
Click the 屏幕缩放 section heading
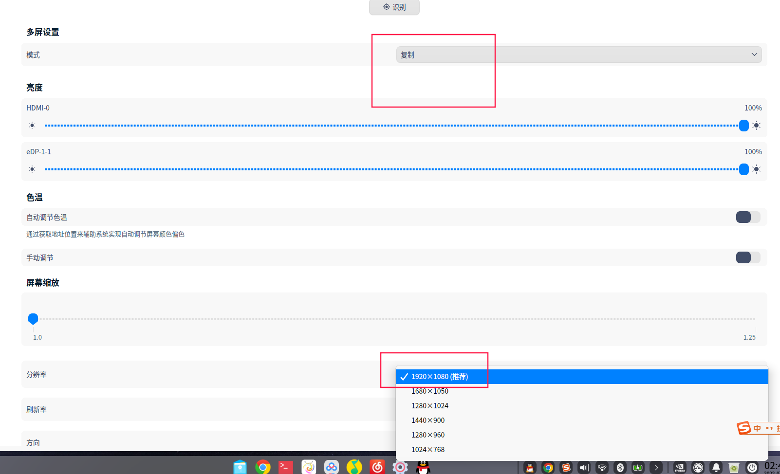[43, 283]
